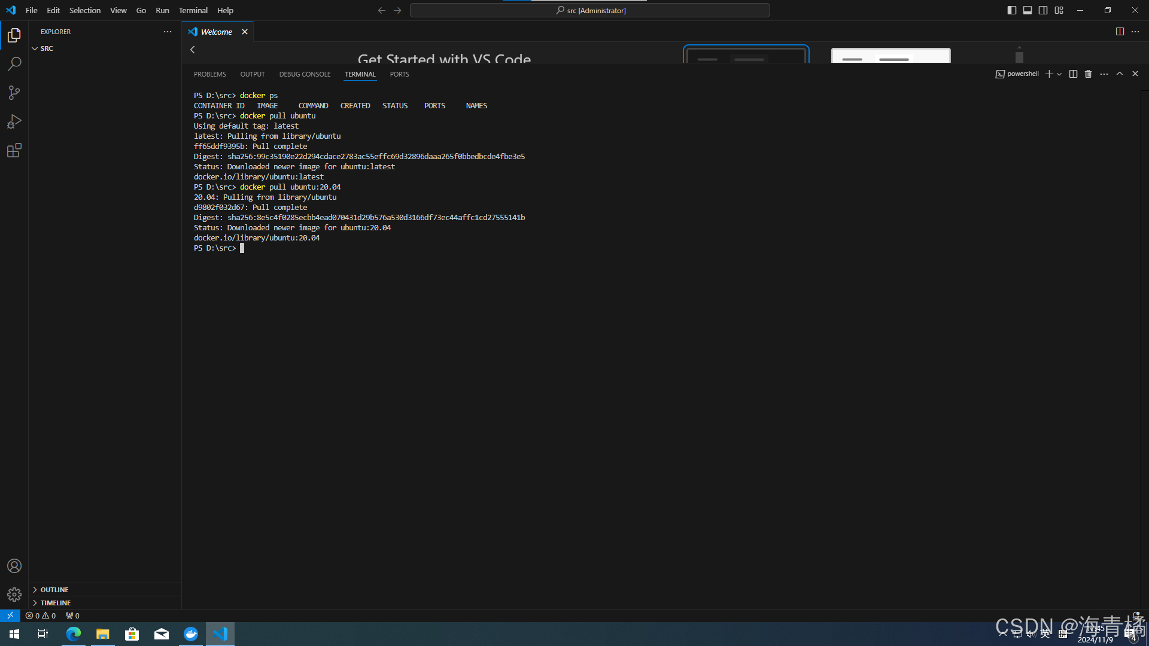This screenshot has height=646, width=1149.
Task: Open the Help menu
Action: click(226, 10)
